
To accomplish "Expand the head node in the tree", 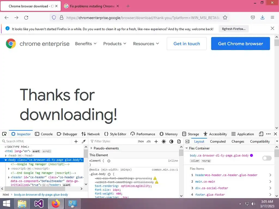I will [6, 155].
